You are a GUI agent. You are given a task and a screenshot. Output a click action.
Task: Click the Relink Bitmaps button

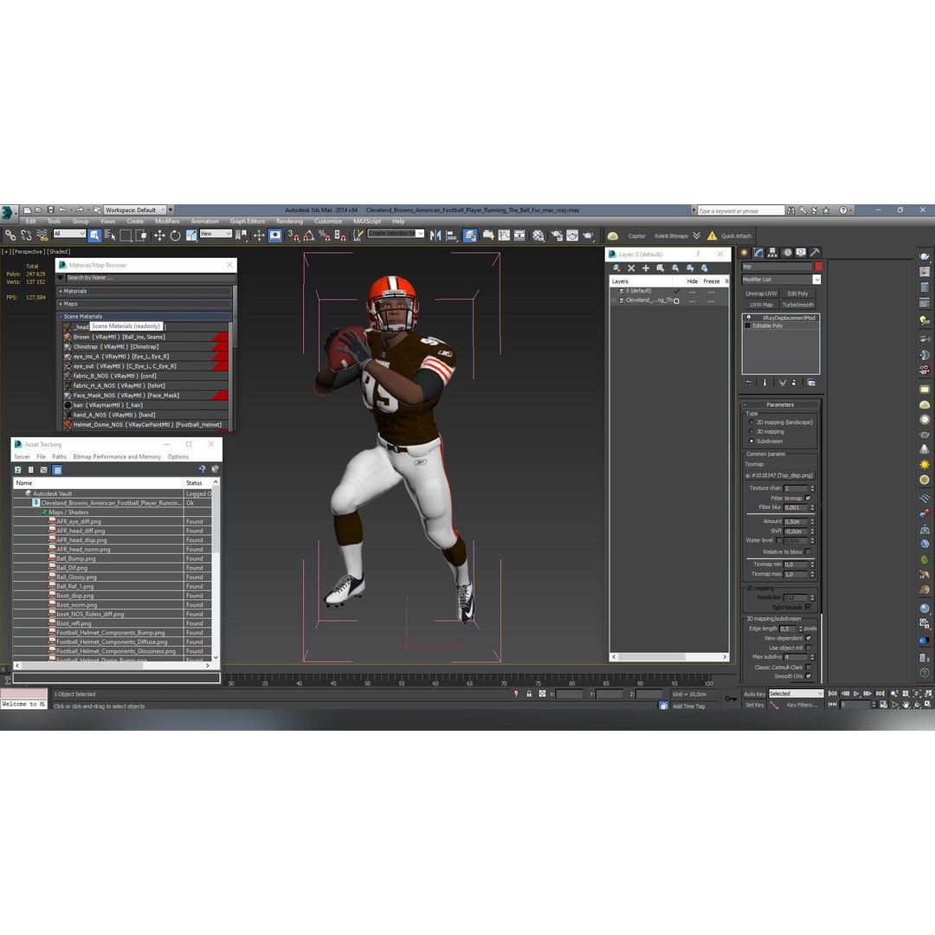click(672, 236)
